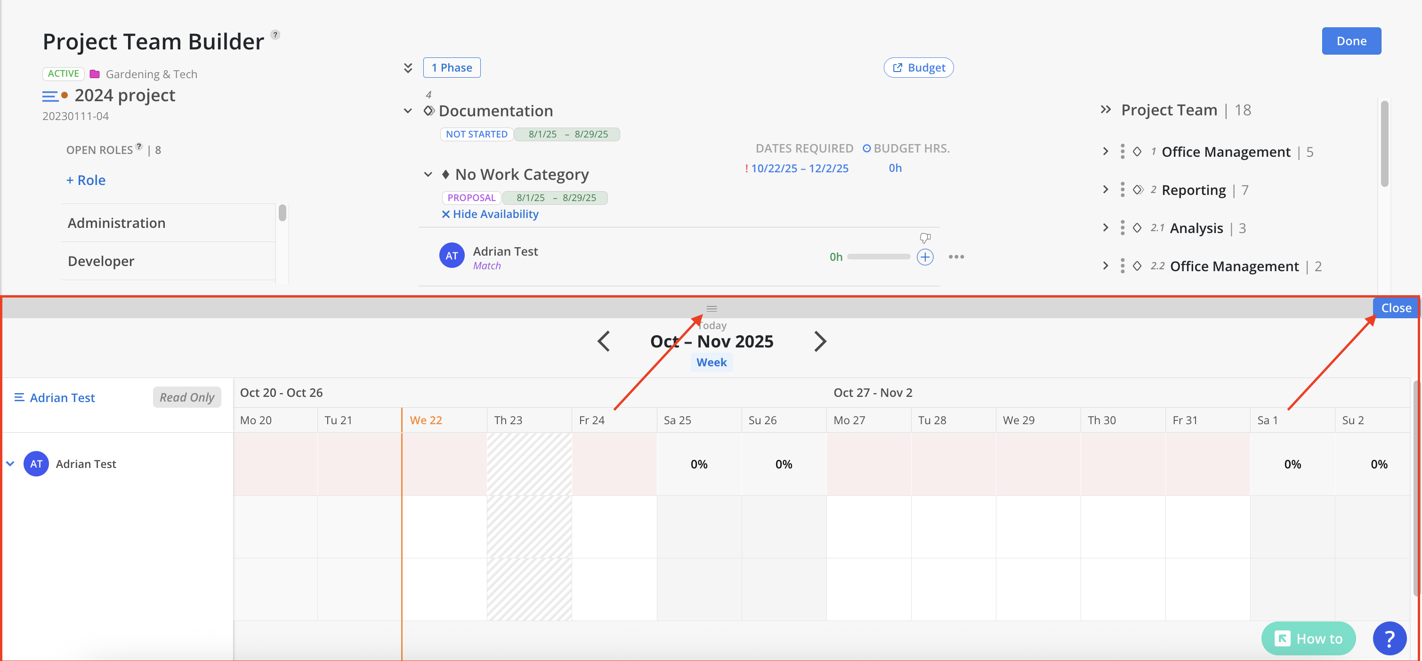Collapse the Project Team panel arrows
The image size is (1422, 661).
(x=1105, y=109)
